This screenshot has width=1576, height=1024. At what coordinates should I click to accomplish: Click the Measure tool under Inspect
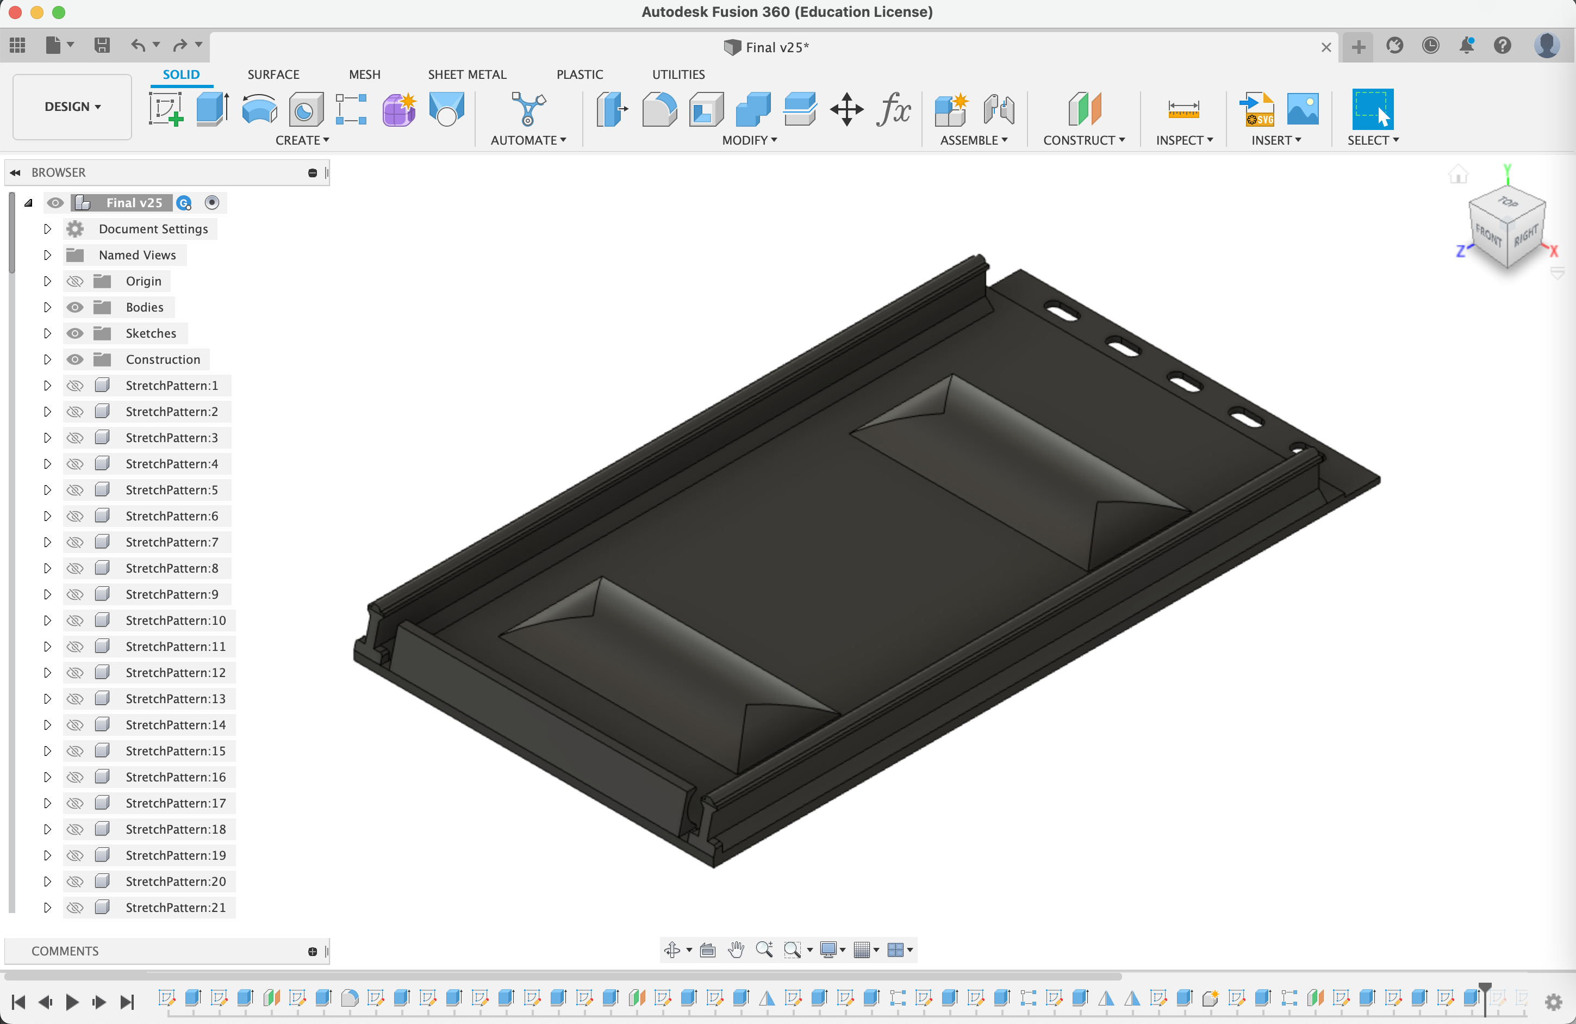tap(1182, 109)
